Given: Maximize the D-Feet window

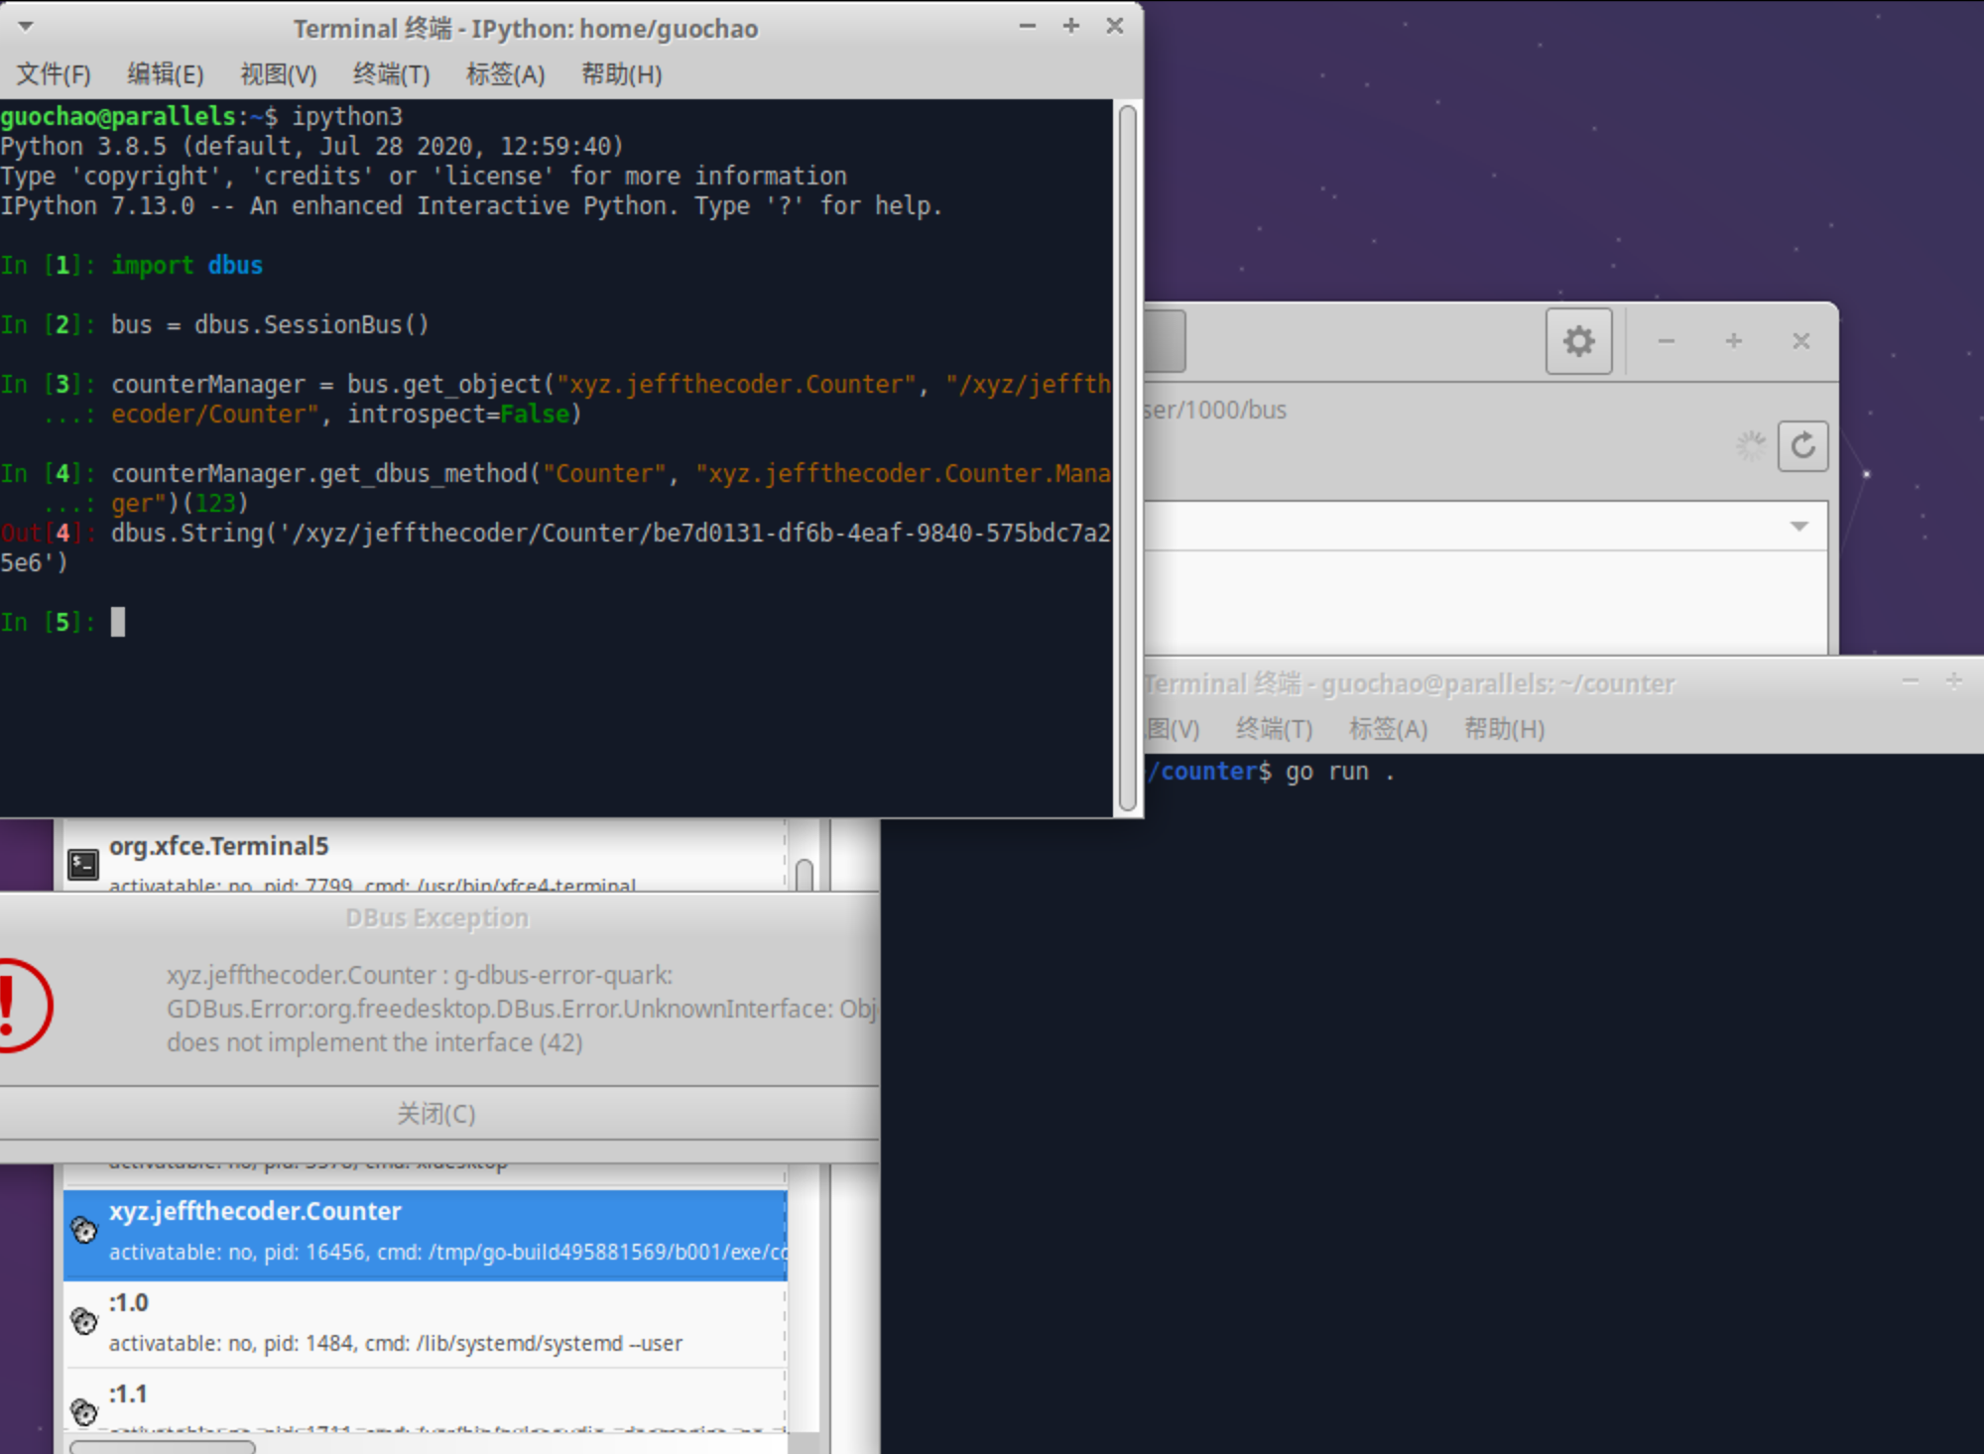Looking at the screenshot, I should (1734, 341).
